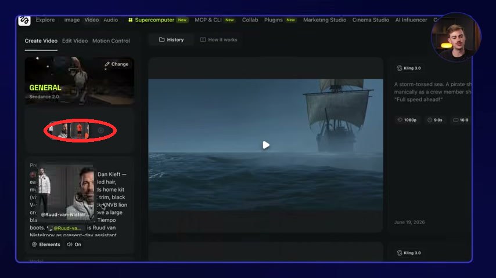The image size is (496, 278).
Task: Switch to the Edit Video tab
Action: pos(75,41)
